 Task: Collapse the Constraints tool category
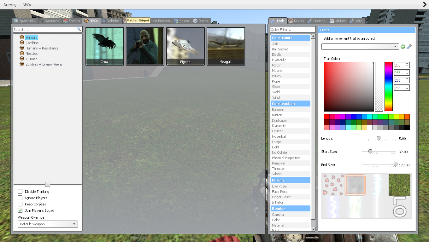tap(290, 38)
